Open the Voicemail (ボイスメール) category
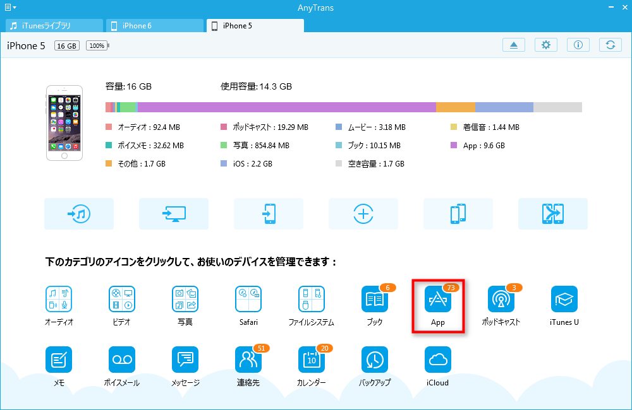This screenshot has height=410, width=632. tap(122, 360)
